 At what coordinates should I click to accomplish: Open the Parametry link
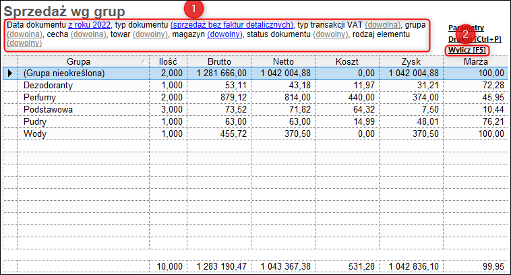[466, 28]
